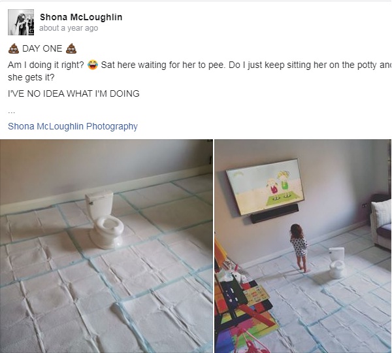Click the 'Am I doing it right?' sentence

(46, 65)
